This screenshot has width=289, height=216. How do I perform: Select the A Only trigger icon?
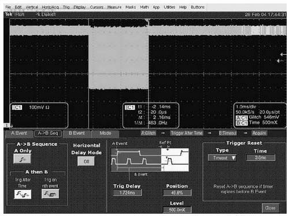tap(22, 159)
